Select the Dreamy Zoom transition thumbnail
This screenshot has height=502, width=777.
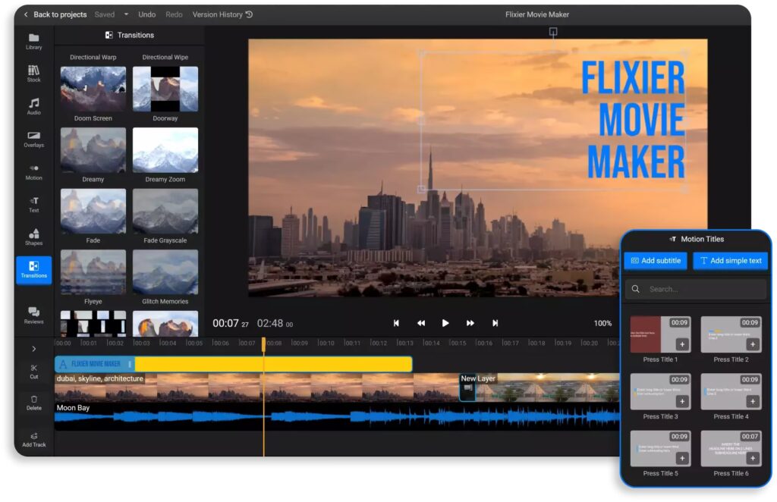click(x=165, y=150)
